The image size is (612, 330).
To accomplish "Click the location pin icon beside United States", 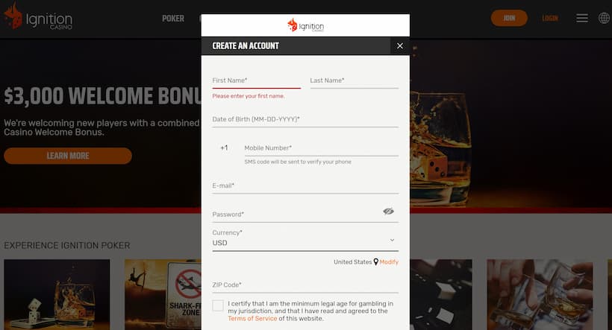I will pos(376,261).
